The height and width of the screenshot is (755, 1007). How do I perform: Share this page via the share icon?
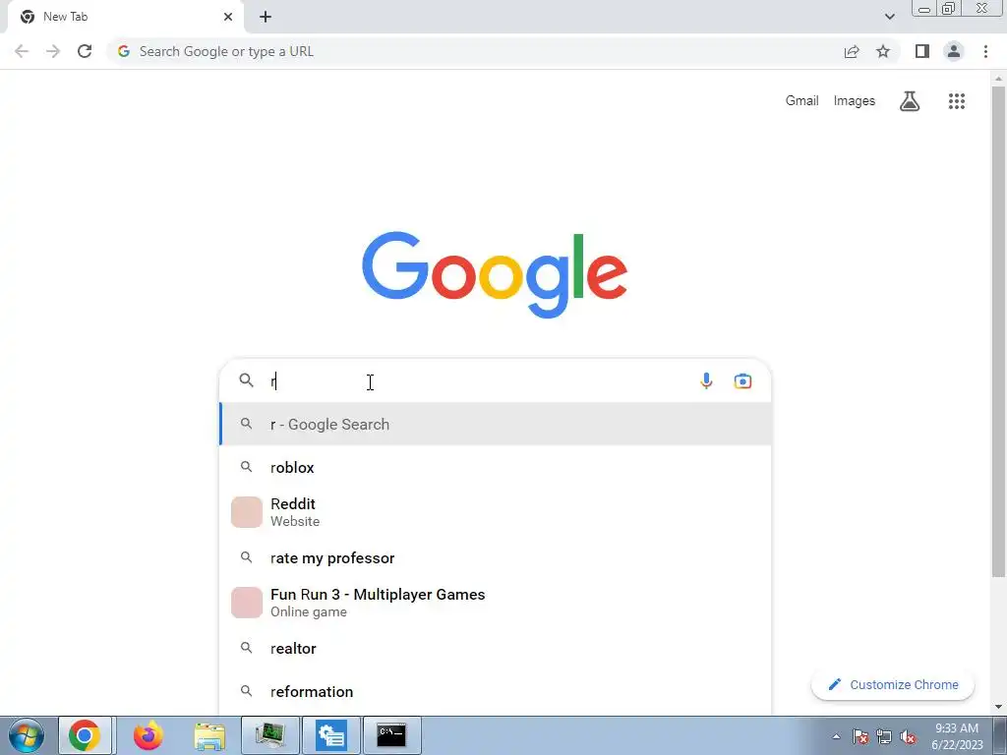(x=852, y=51)
